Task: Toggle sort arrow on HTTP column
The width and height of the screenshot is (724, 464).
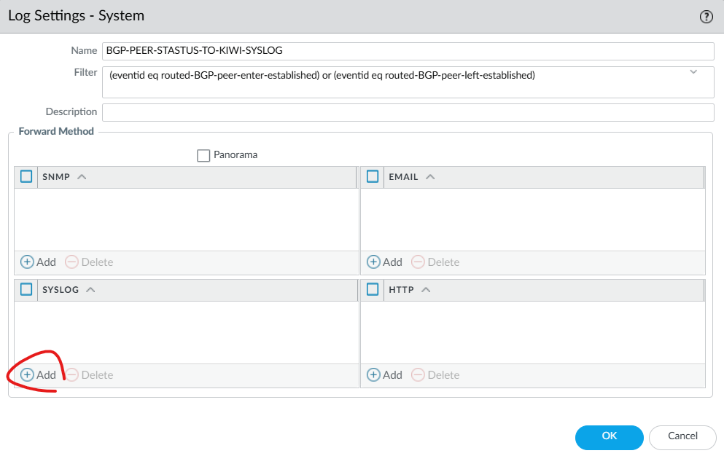Action: [x=426, y=290]
